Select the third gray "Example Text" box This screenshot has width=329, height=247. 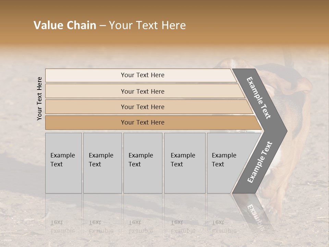point(143,163)
